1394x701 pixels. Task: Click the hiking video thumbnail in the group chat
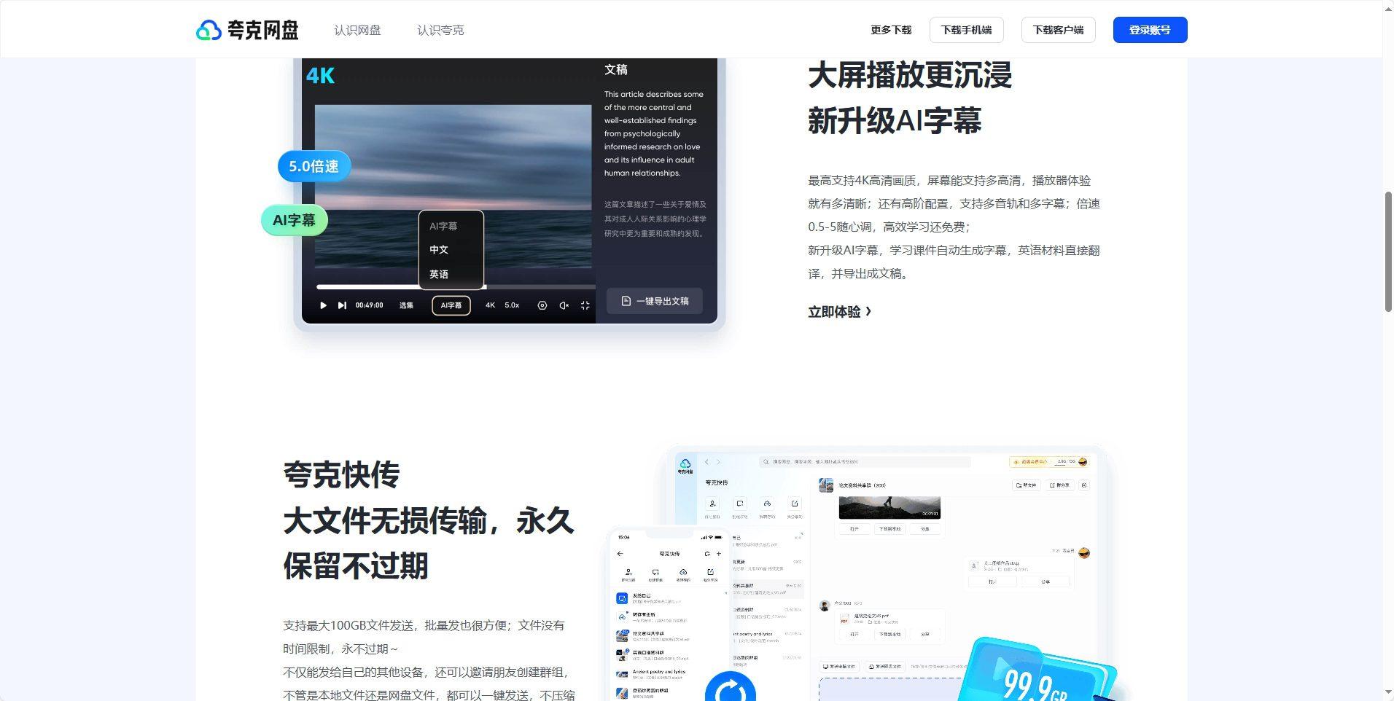(x=889, y=507)
